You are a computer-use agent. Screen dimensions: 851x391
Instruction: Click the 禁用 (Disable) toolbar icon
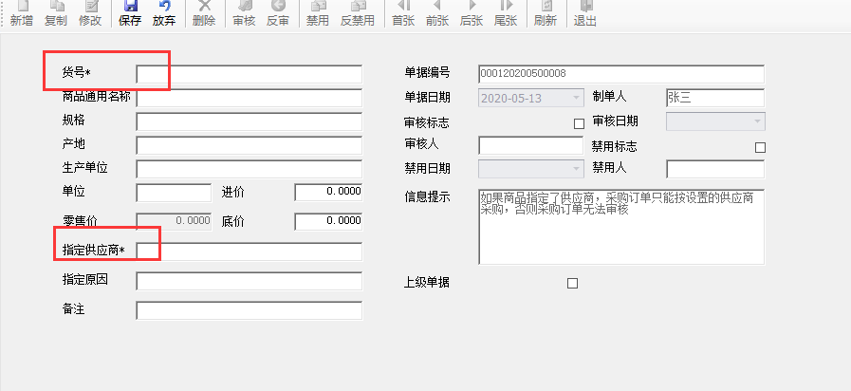coord(318,13)
